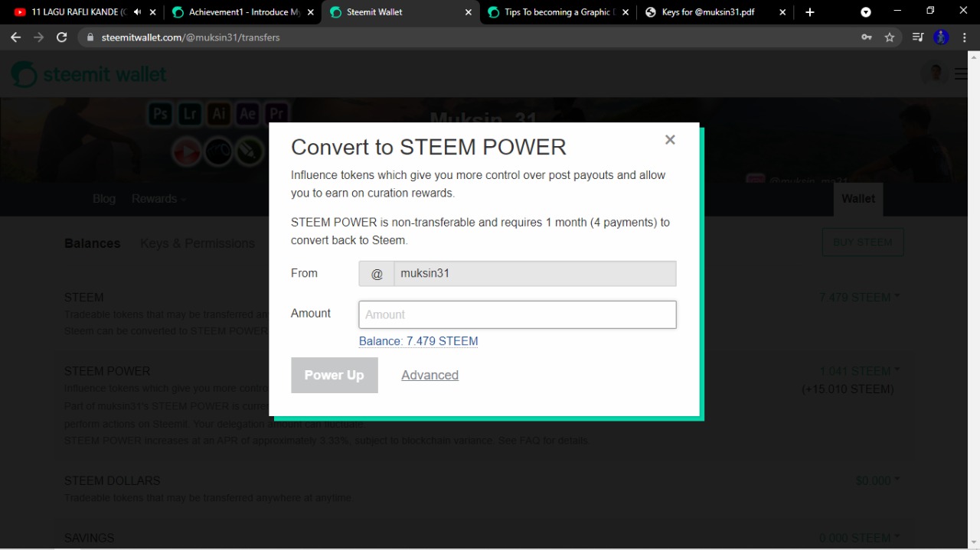
Task: Expand the Rewards dropdown
Action: [158, 198]
